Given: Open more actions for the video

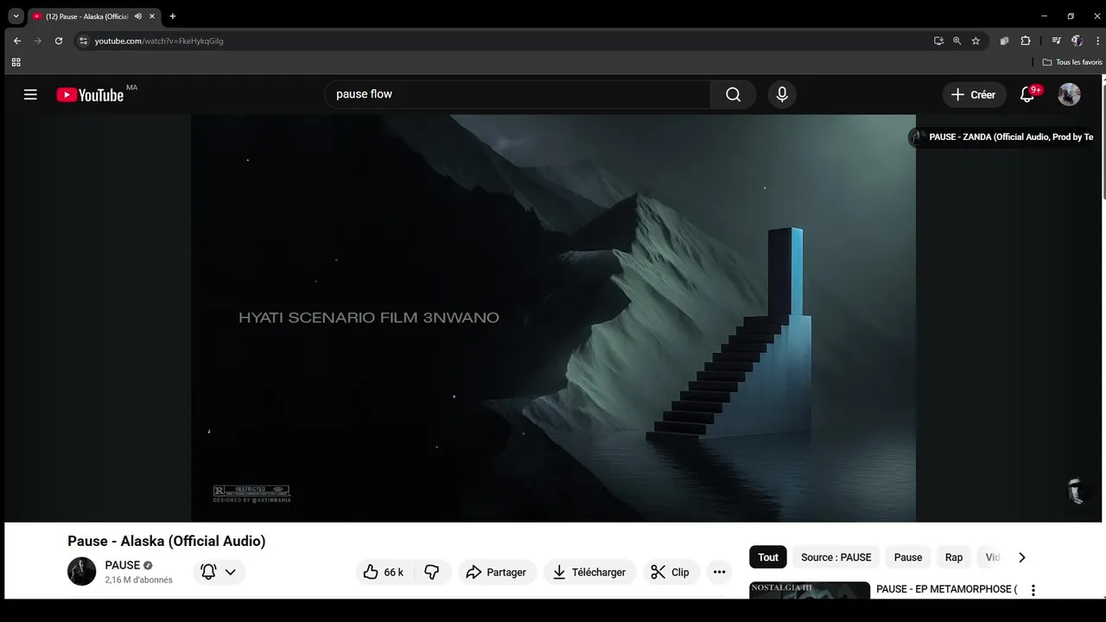Looking at the screenshot, I should (719, 572).
